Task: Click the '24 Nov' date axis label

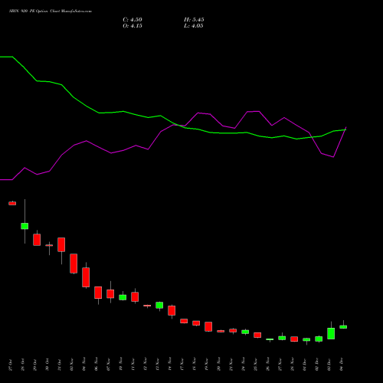Action: click(x=244, y=365)
